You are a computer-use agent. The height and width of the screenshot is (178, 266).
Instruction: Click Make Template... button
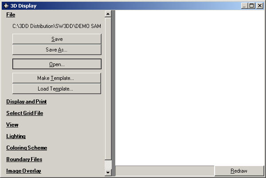(57, 78)
